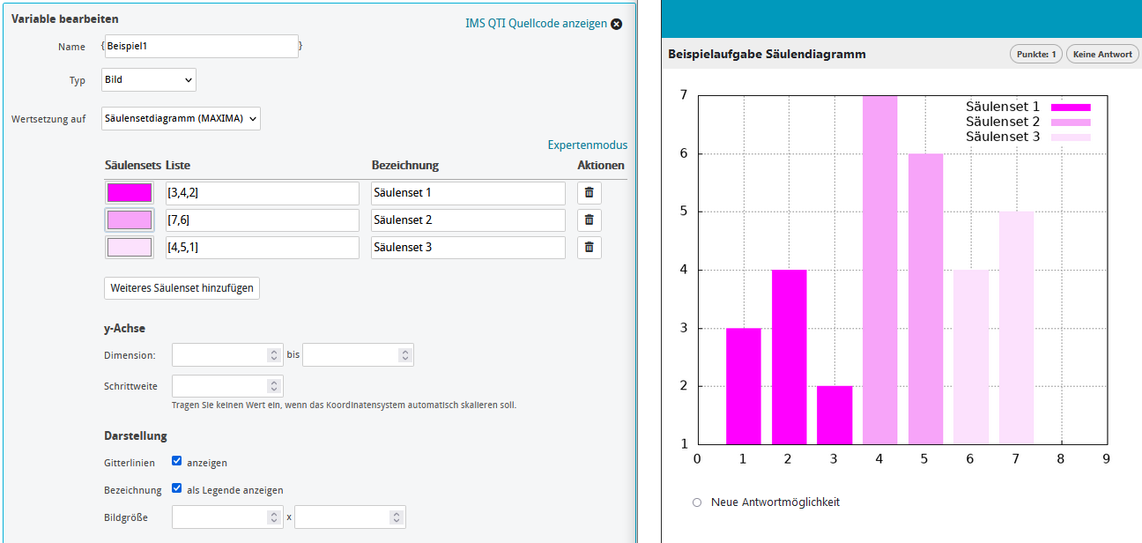Click Weiteres Säulenset hinzufügen
1142x543 pixels.
(182, 287)
